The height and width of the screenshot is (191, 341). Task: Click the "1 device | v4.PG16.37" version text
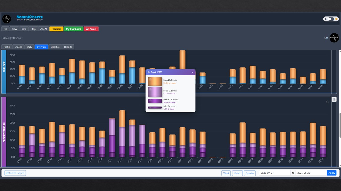coord(12,38)
